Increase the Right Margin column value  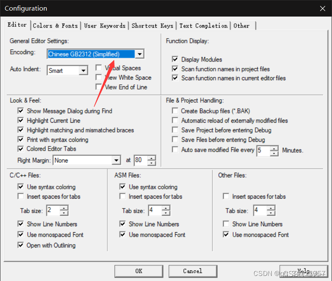pyautogui.click(x=152, y=158)
